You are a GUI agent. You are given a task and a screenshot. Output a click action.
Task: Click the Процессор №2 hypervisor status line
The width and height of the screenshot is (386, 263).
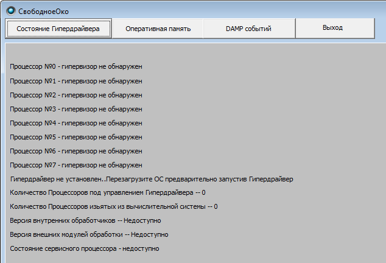pyautogui.click(x=76, y=95)
